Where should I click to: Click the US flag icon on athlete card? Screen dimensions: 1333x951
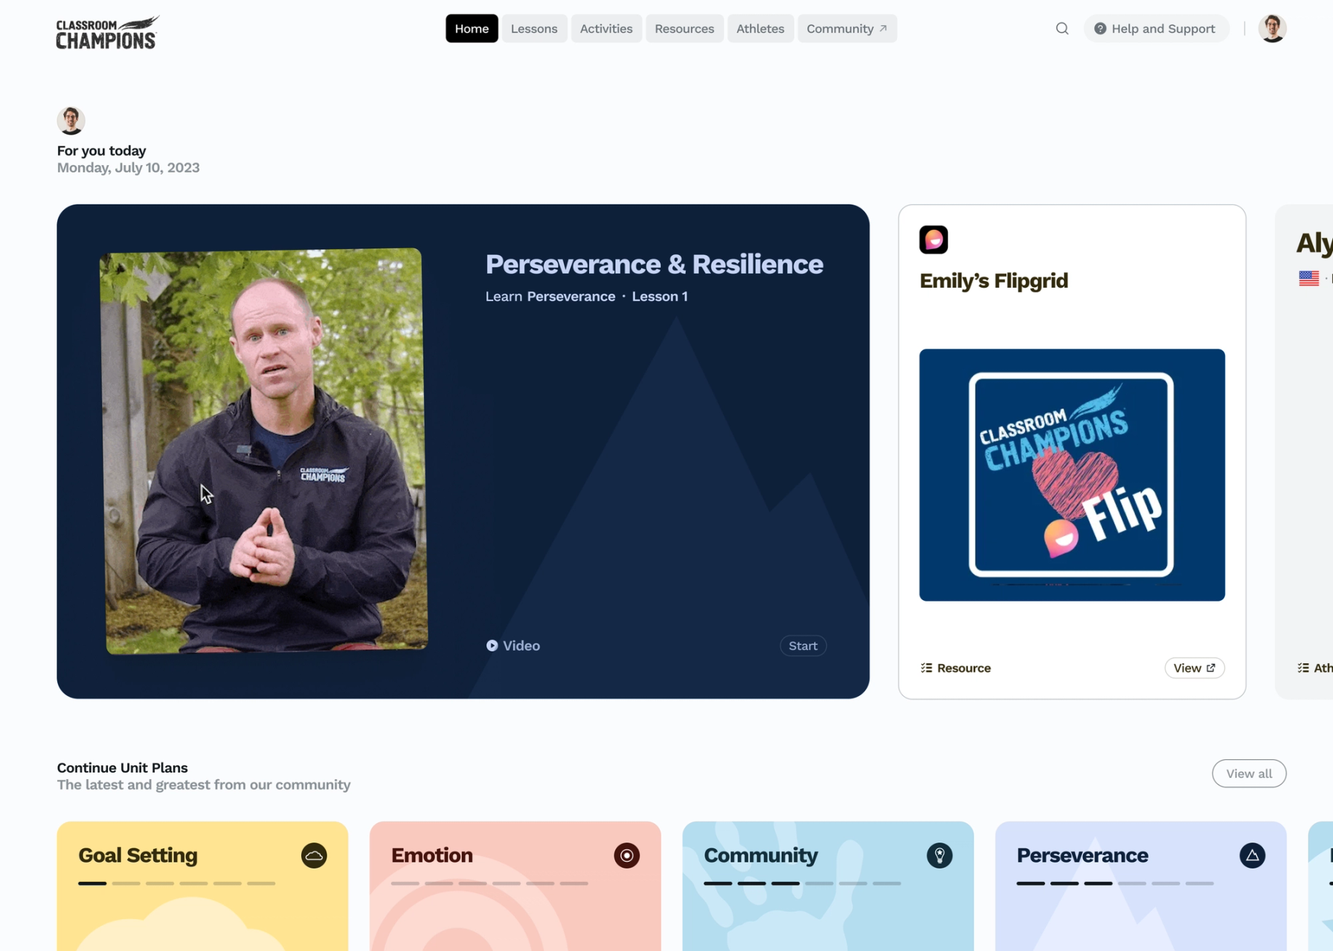(1309, 278)
